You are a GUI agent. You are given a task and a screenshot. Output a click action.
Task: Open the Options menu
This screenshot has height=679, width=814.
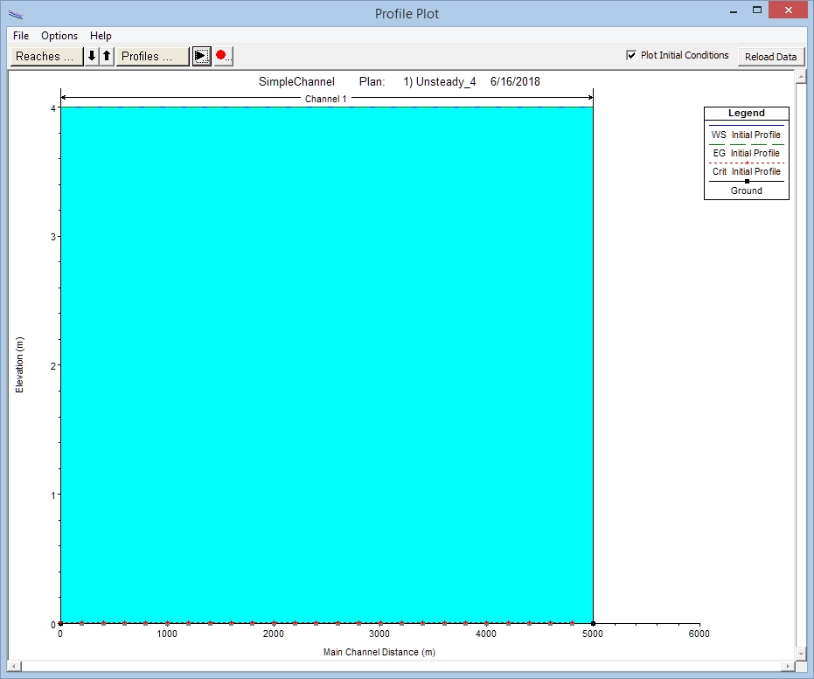tap(59, 36)
